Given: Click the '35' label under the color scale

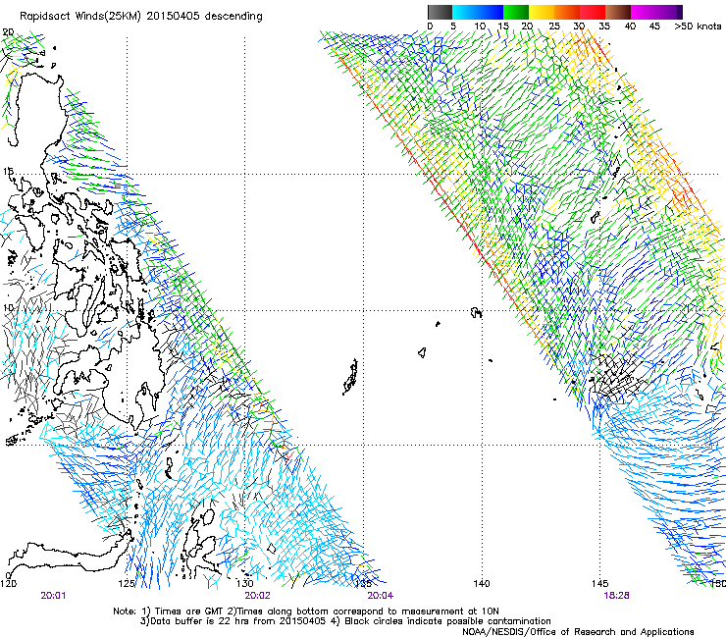Looking at the screenshot, I should [x=604, y=27].
